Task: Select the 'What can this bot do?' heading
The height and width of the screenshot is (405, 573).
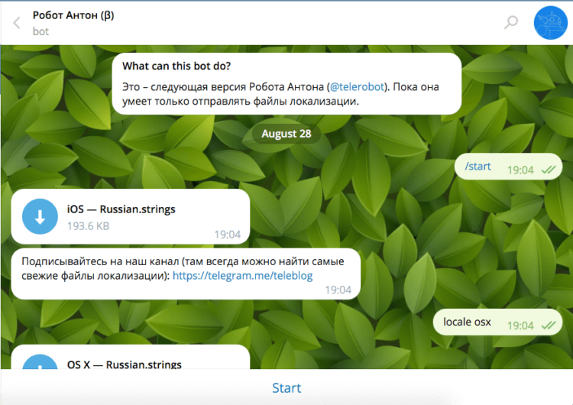Action: 176,66
